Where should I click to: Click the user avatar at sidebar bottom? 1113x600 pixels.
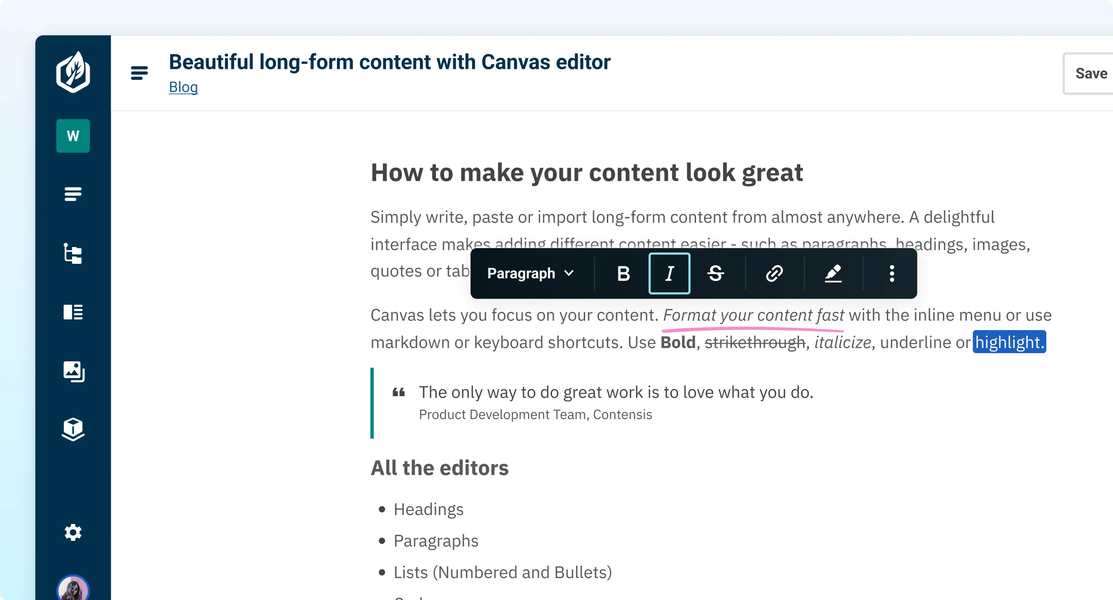73,589
